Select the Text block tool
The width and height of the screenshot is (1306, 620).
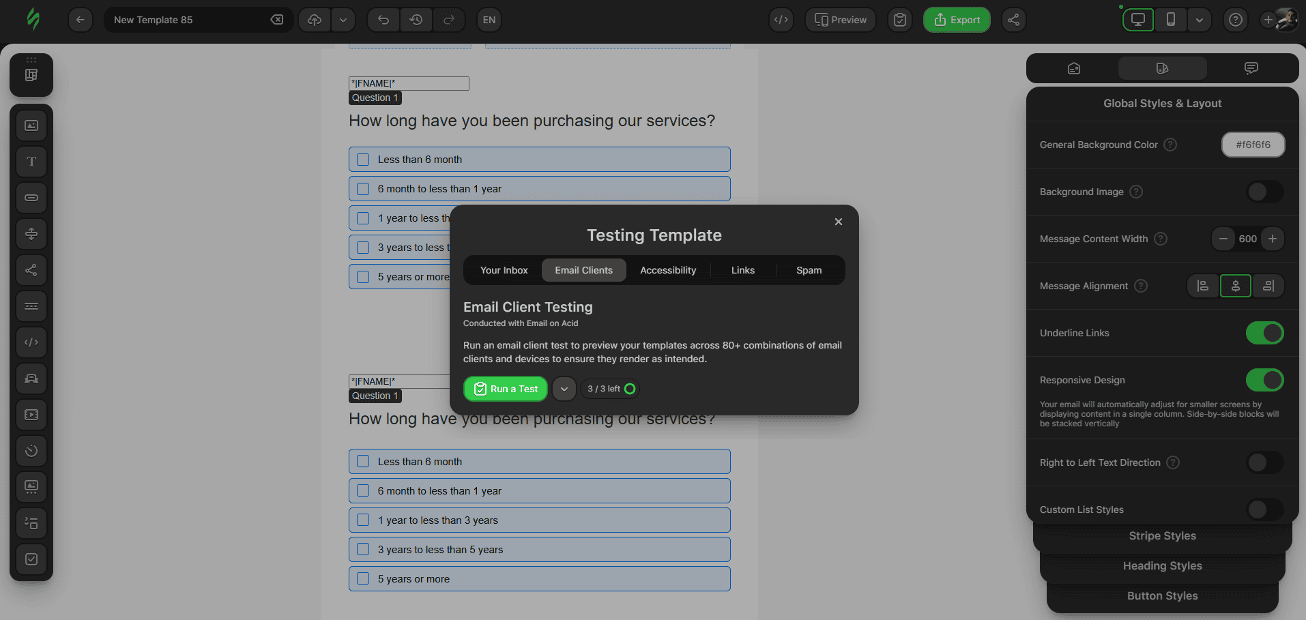coord(31,162)
